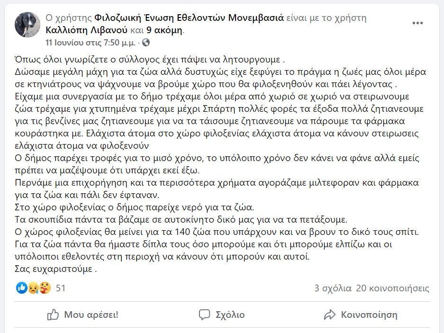This screenshot has width=444, height=333.
Task: Expand the '3 σχόλια' comments
Action: coord(333,288)
